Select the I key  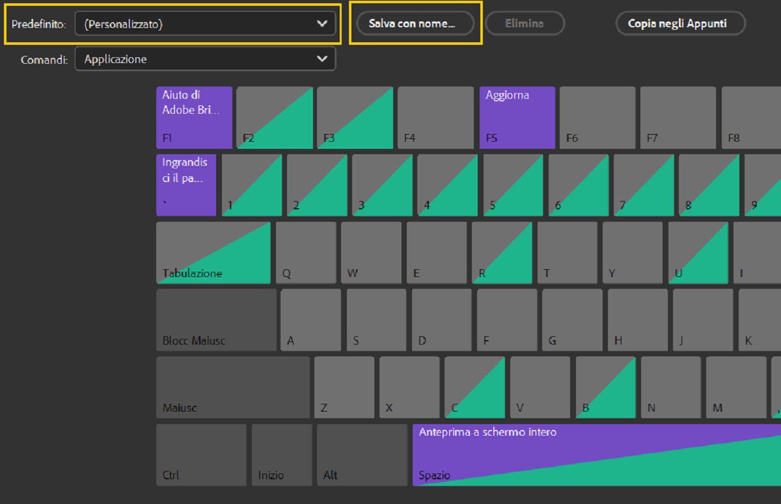(x=758, y=253)
